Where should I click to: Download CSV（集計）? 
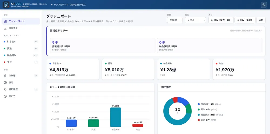coord(245,20)
